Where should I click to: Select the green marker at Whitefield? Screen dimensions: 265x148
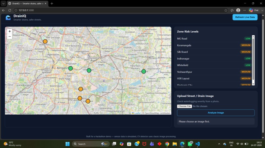pos(144,72)
